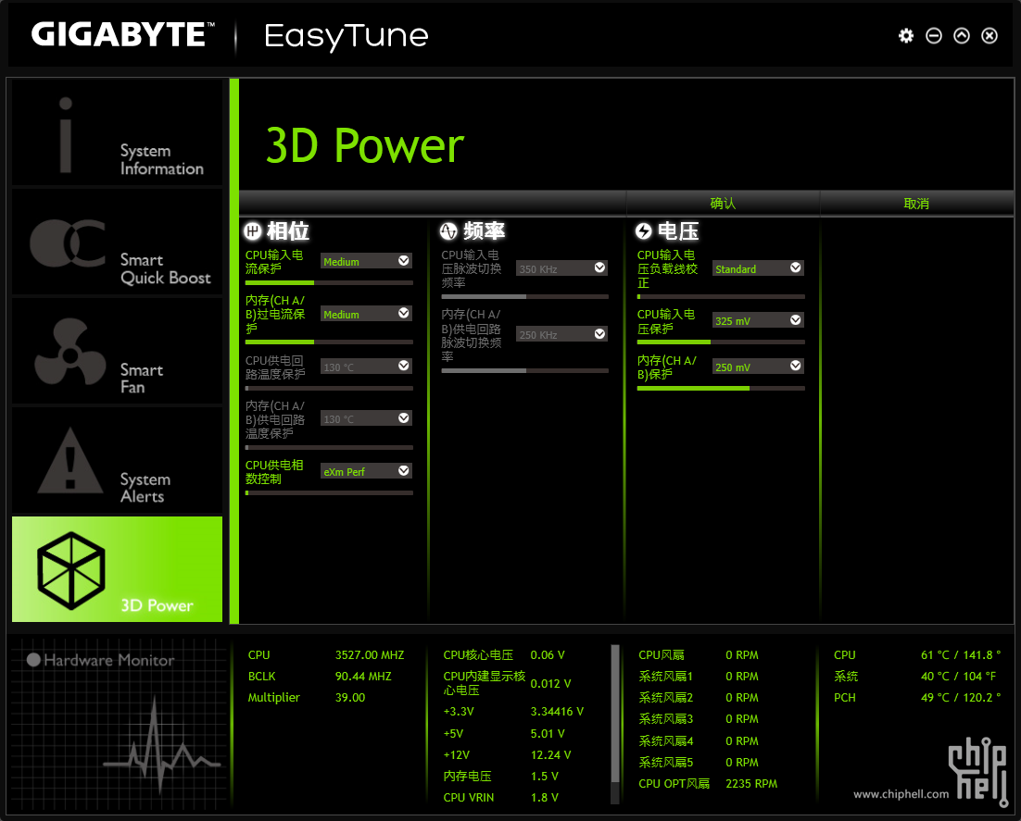Switch to the Smart Quick Boost tab
Viewport: 1021px width, 821px height.
click(118, 242)
